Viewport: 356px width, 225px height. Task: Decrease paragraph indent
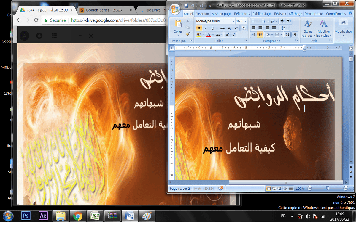click(x=282, y=21)
